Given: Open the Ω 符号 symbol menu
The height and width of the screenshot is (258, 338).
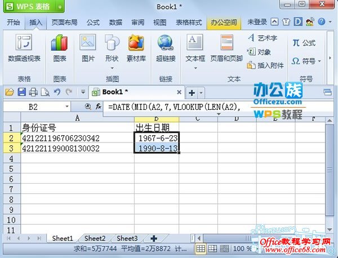Looking at the screenshot, I should (306, 61).
